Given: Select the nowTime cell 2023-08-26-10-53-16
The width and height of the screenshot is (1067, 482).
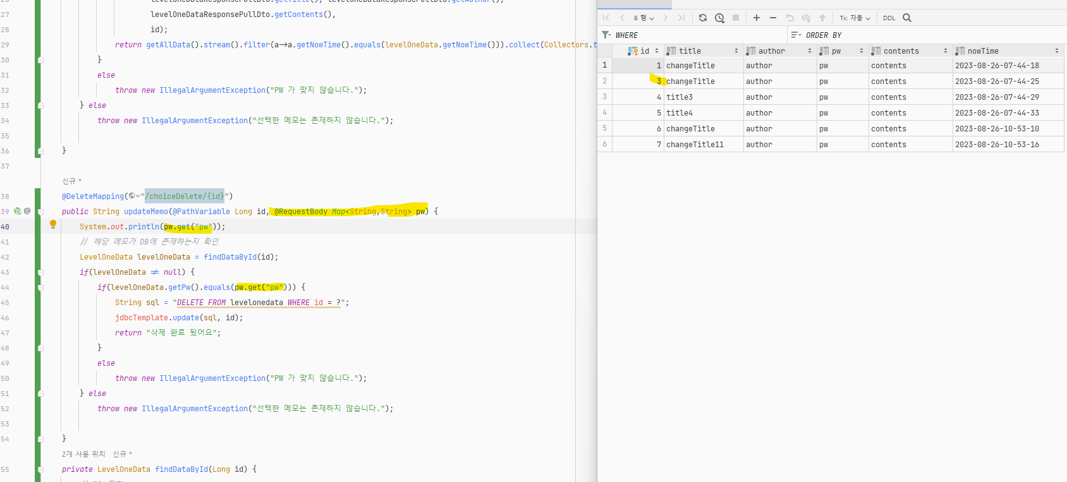Looking at the screenshot, I should coord(1008,144).
